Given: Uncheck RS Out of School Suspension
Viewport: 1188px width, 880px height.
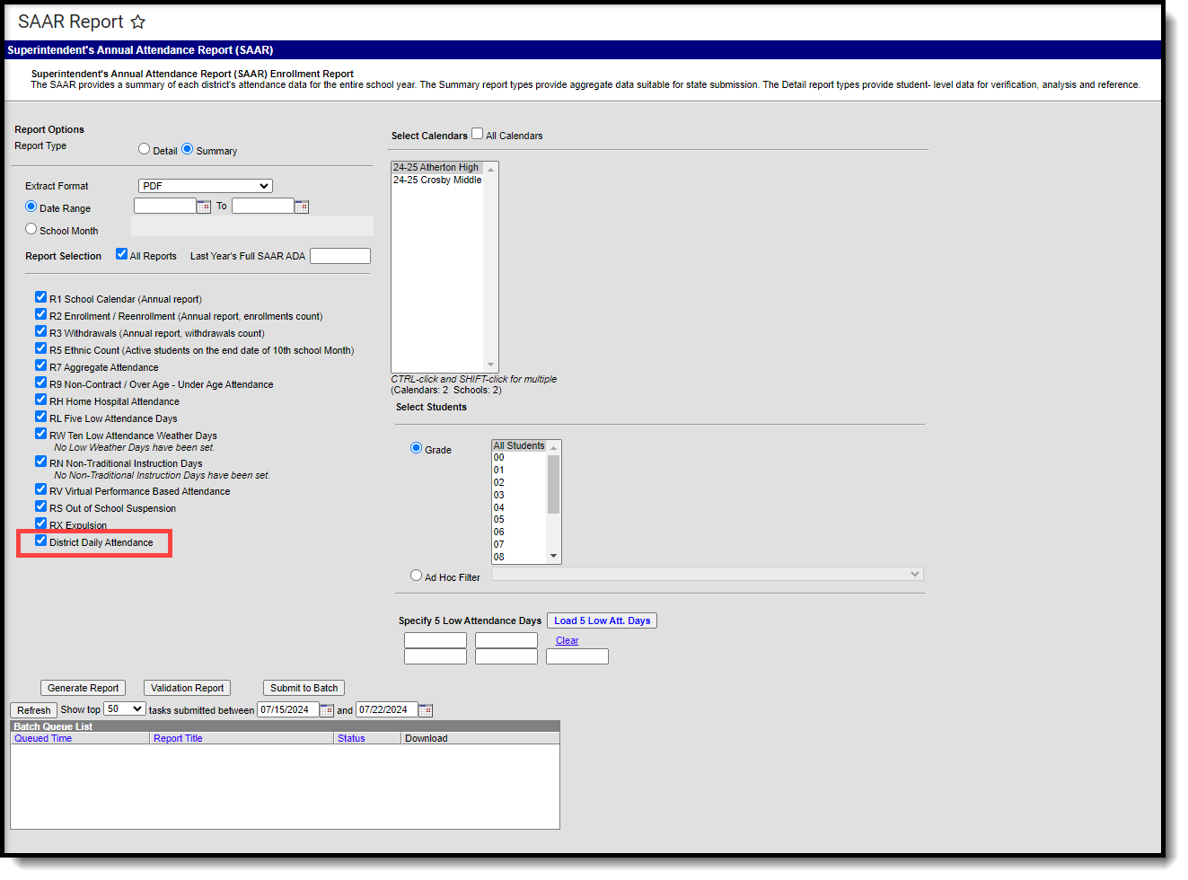Looking at the screenshot, I should 41,506.
